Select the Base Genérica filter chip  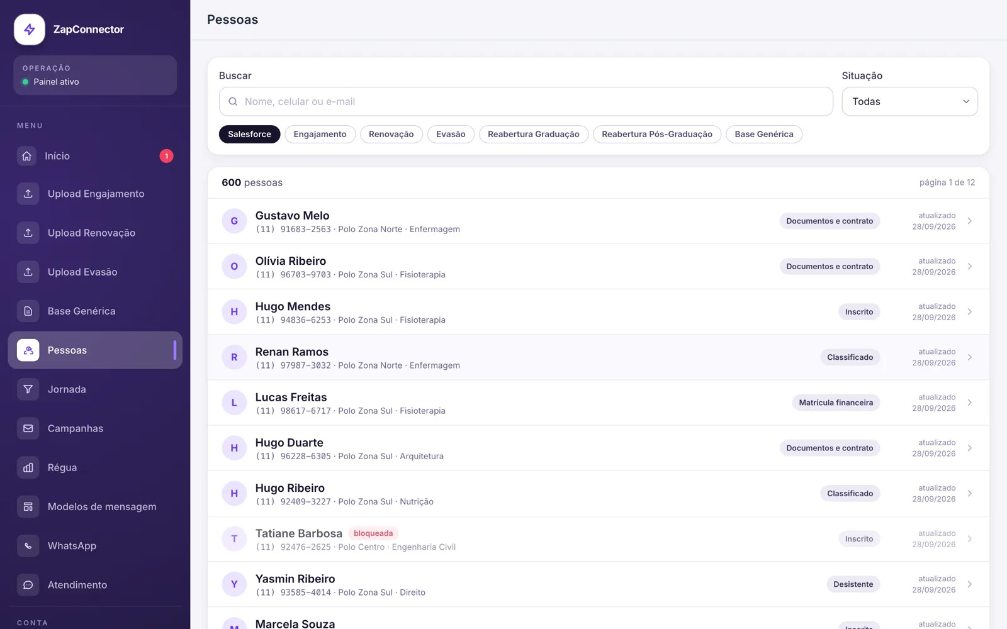764,134
